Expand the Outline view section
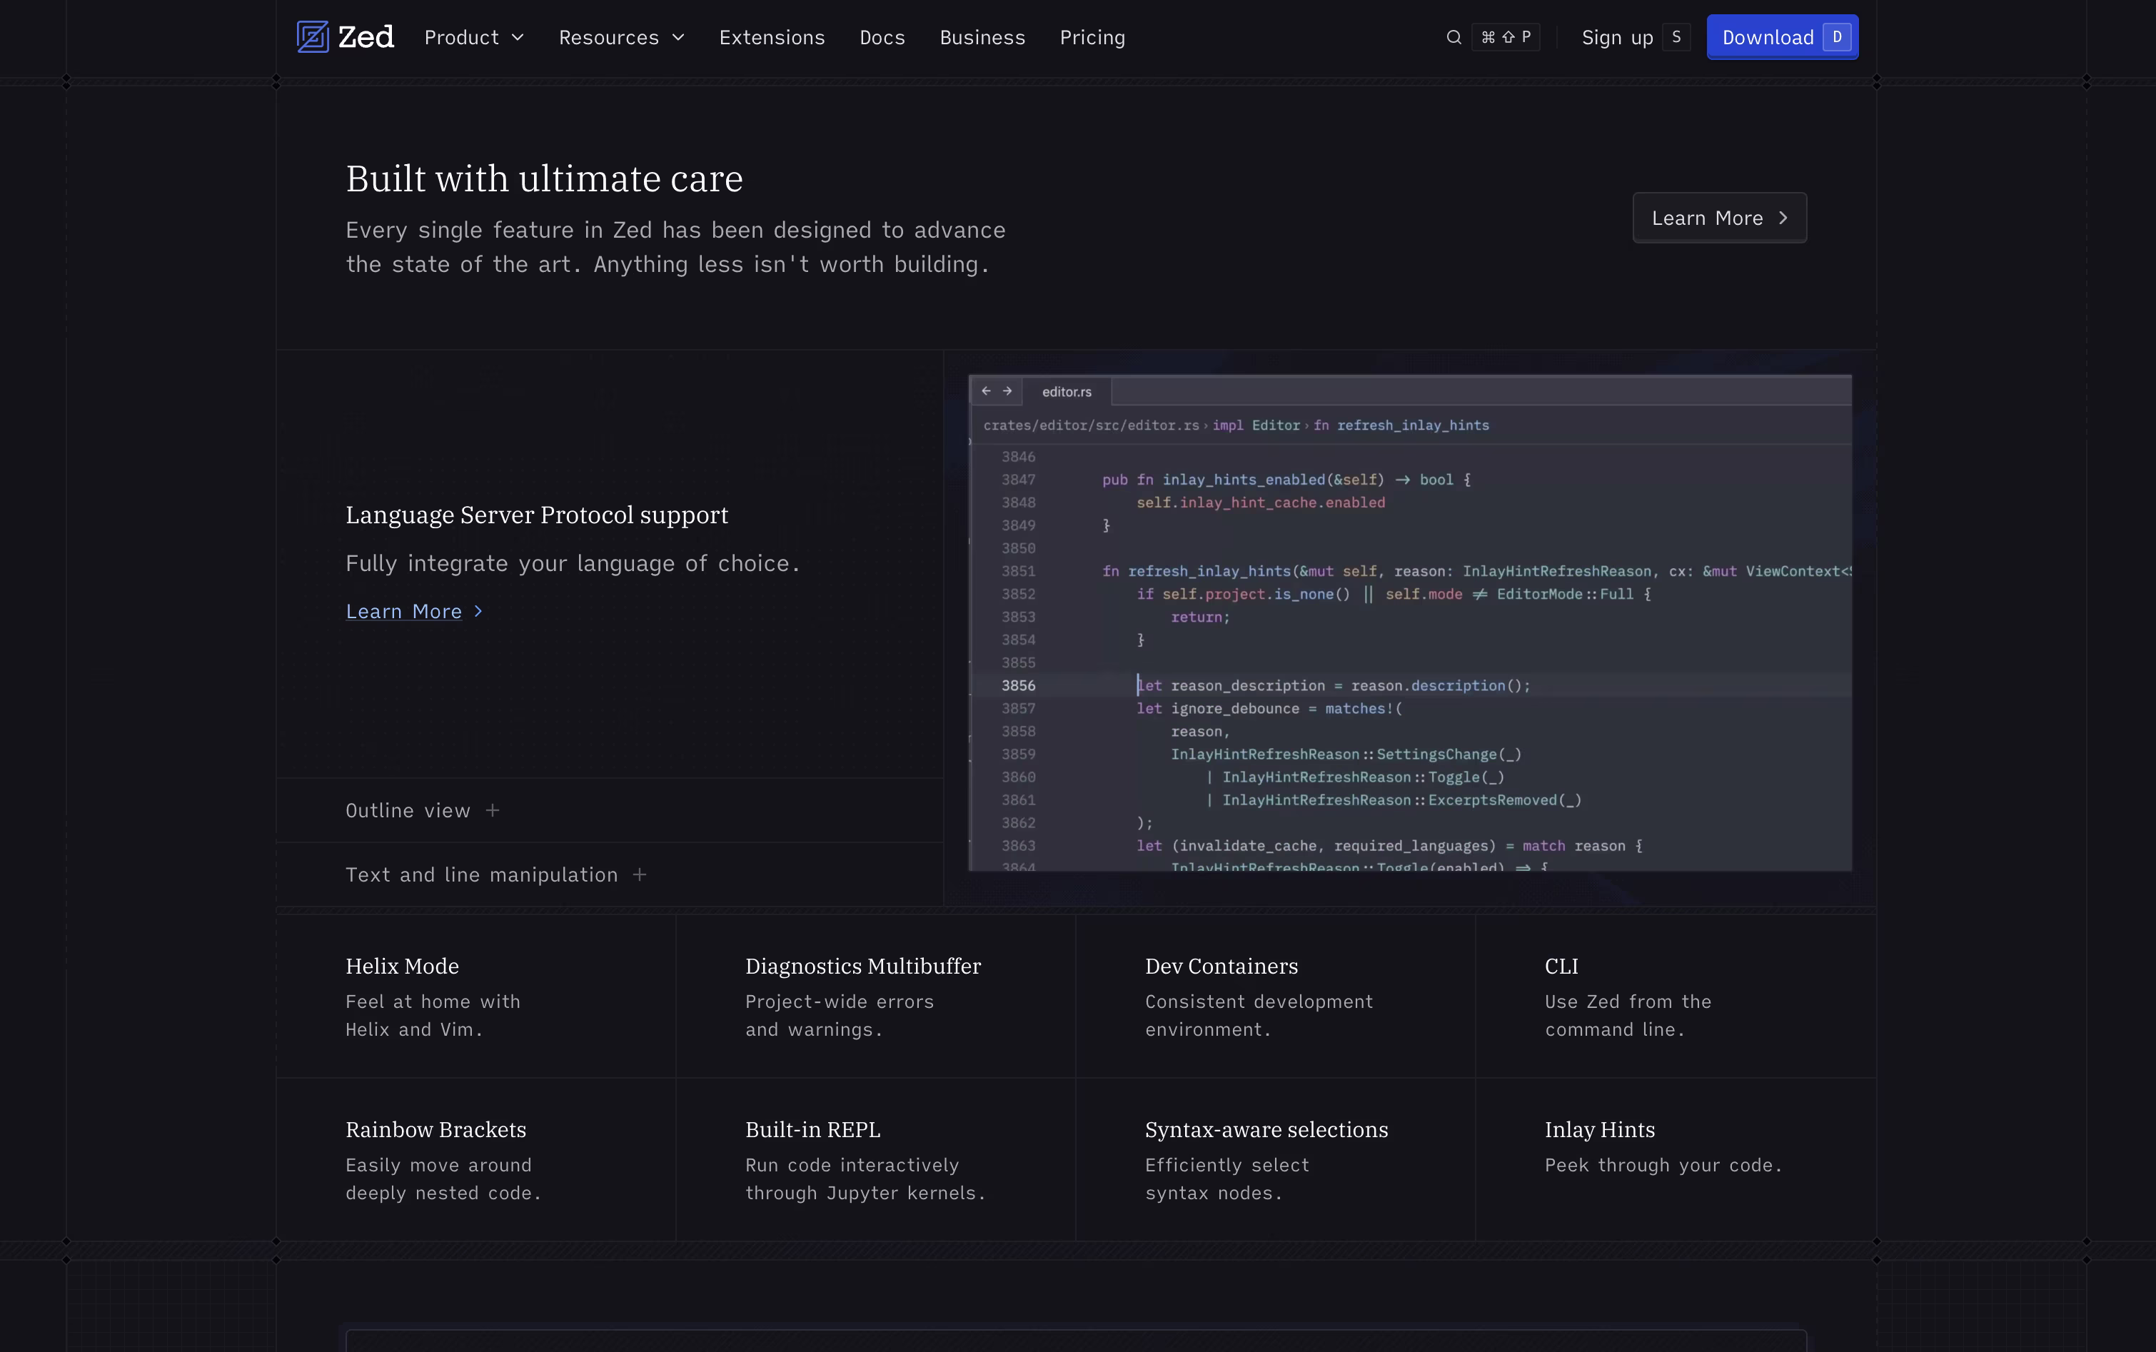2156x1352 pixels. 610,810
